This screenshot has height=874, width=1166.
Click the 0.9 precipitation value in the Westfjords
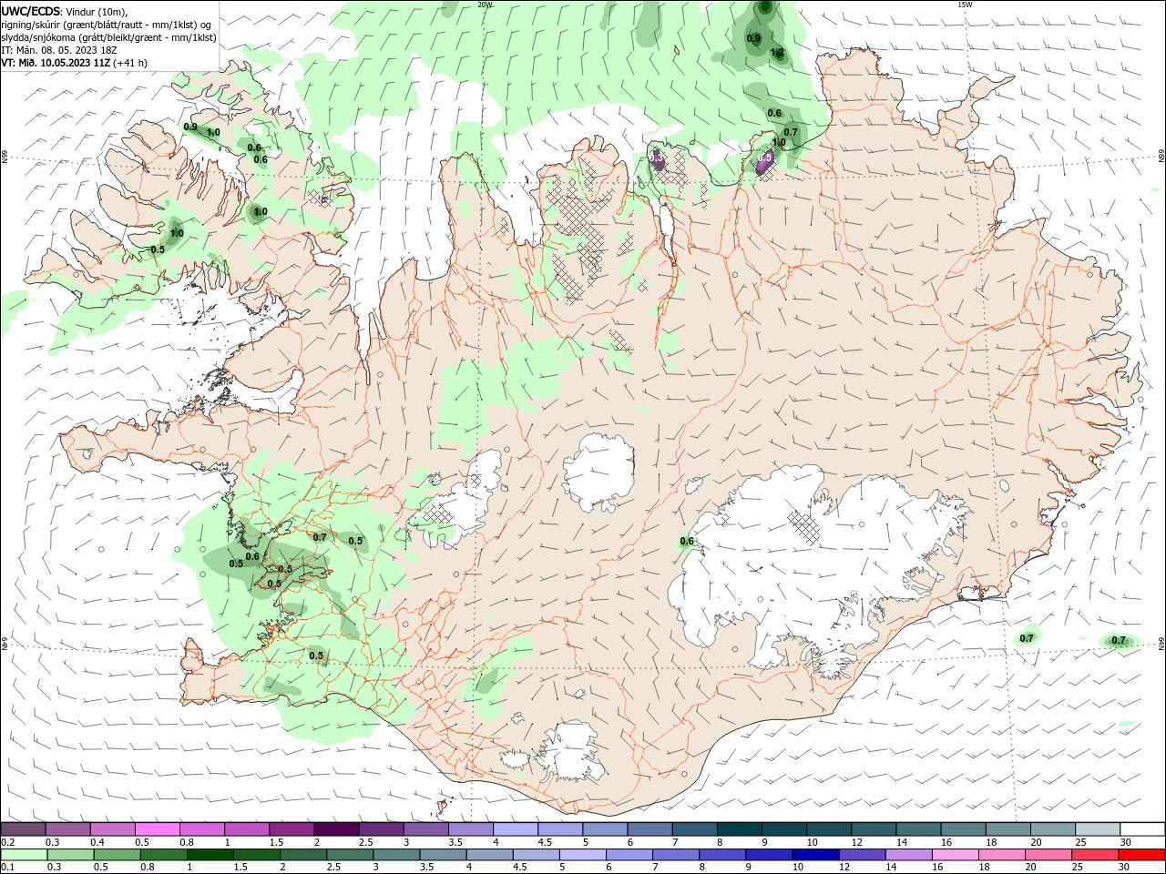(190, 127)
